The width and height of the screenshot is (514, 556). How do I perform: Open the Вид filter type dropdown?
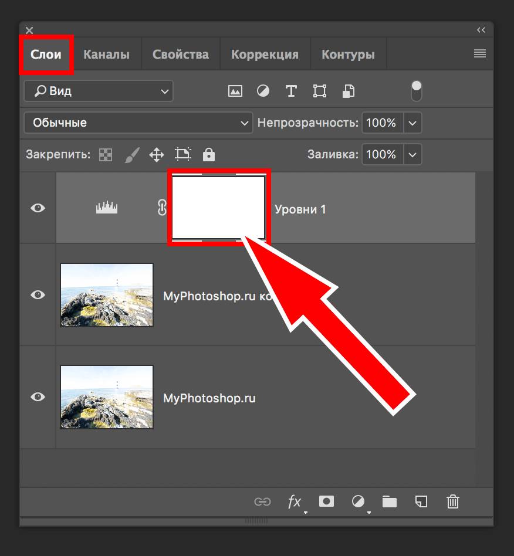tap(99, 91)
